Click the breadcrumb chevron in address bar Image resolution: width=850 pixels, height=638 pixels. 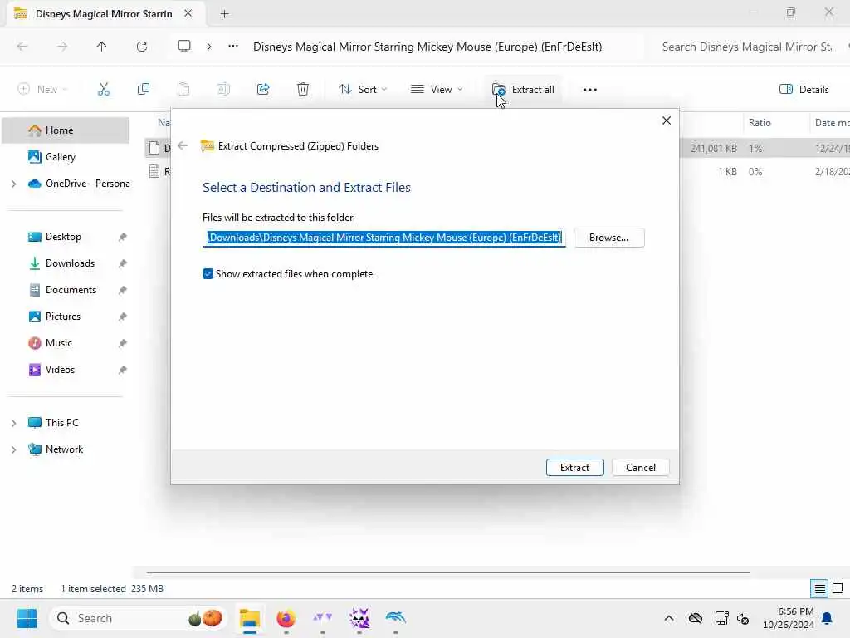[x=209, y=47]
